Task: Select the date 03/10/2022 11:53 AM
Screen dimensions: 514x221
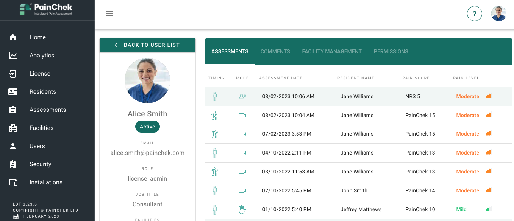Action: coord(288,172)
